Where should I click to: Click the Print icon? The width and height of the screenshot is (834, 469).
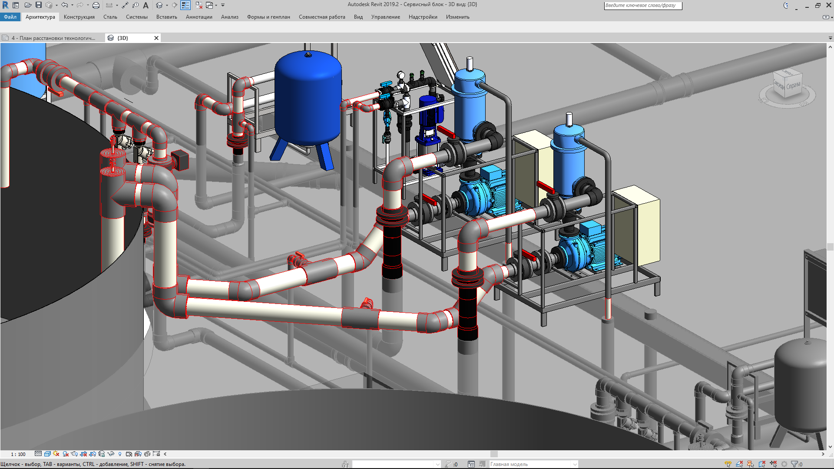click(96, 5)
